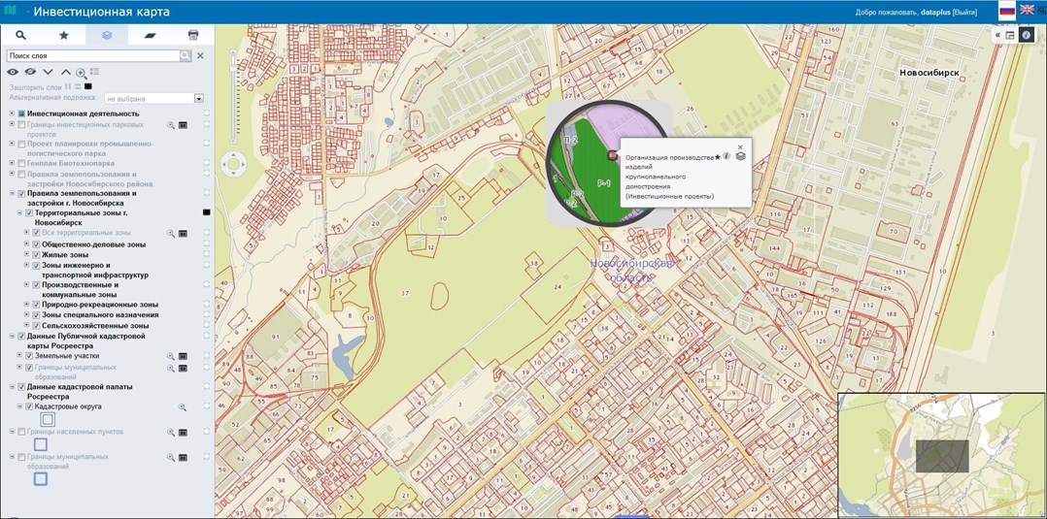Click the map zoom slider handle
Image resolution: width=1047 pixels, height=519 pixels.
pos(233,69)
